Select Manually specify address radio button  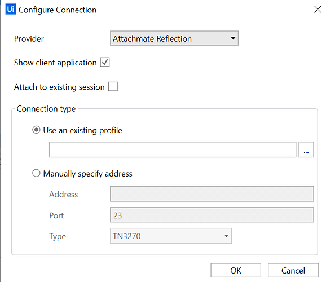point(36,173)
